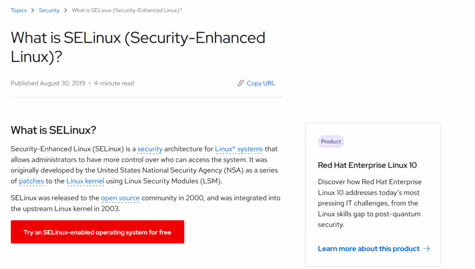Click the arrow icon after Learn more
The width and height of the screenshot is (475, 269).
(427, 249)
